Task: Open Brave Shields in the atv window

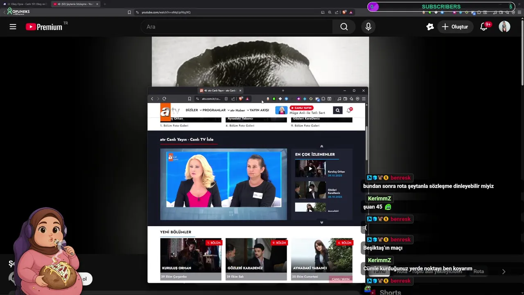Action: (241, 99)
